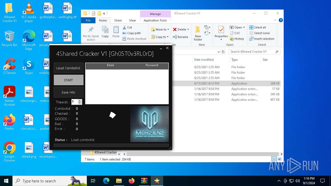Viewport: 331px width, 186px height.
Task: Click the Search 4Shared Cracker V1 box
Action: click(254, 52)
